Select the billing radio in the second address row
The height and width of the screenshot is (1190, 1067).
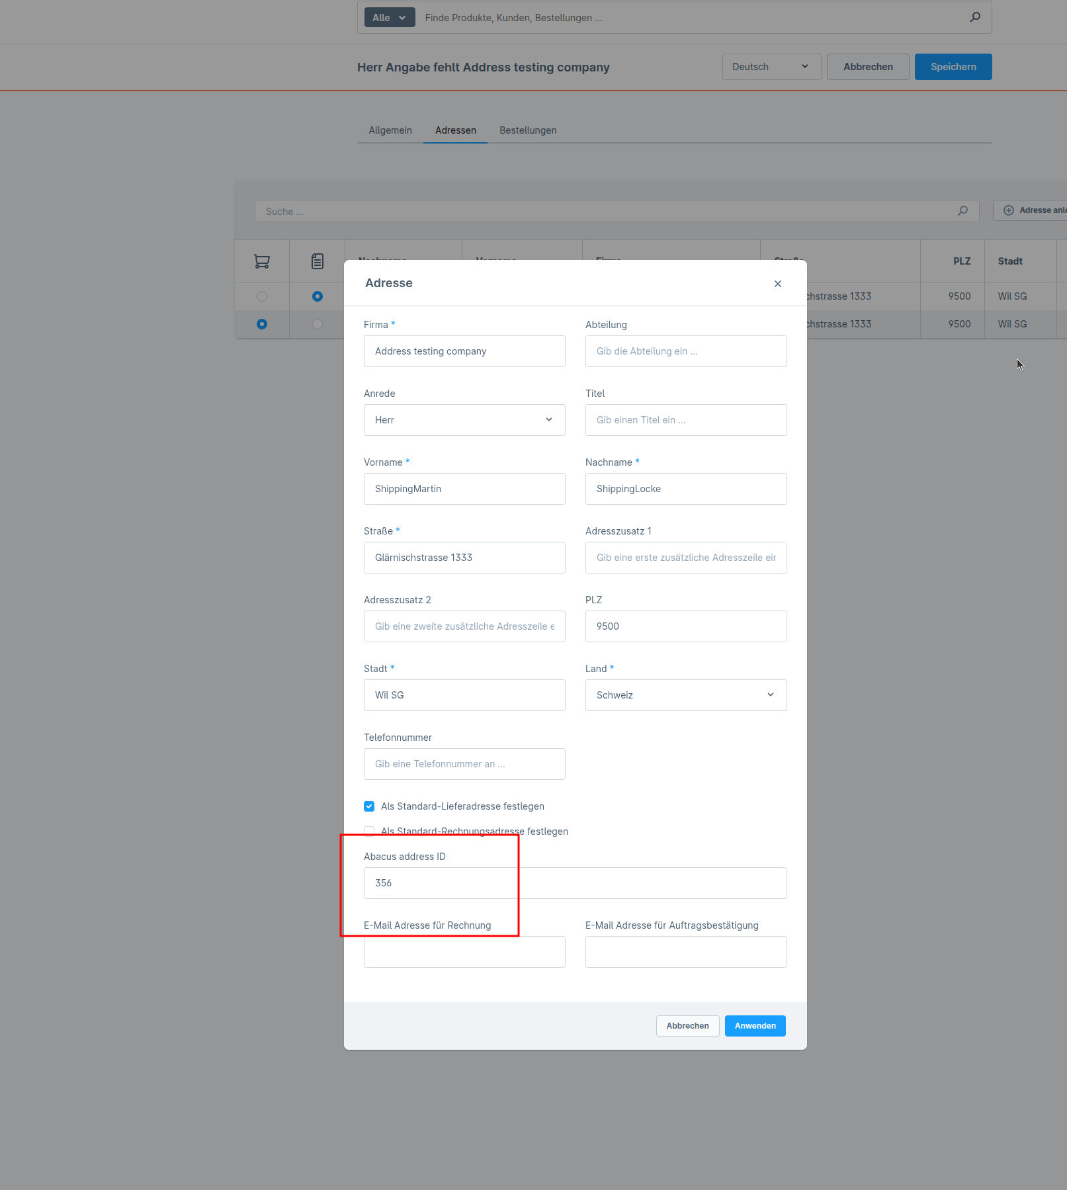point(317,324)
